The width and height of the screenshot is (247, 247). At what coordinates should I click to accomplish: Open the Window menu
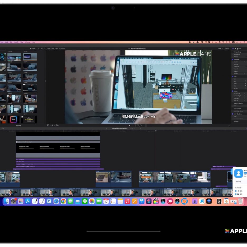pyautogui.click(x=28, y=42)
